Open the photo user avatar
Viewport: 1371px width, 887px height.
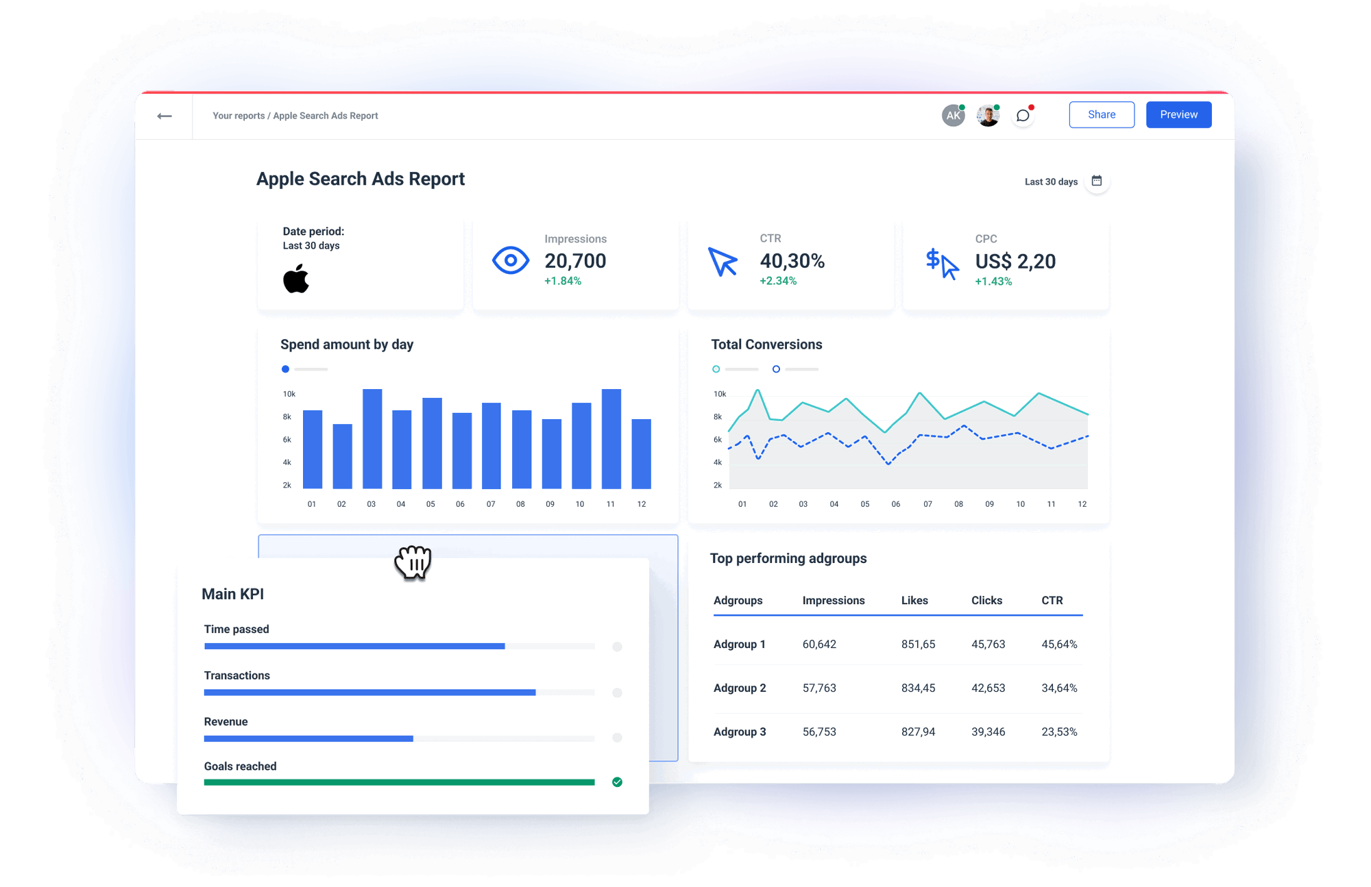coord(988,115)
